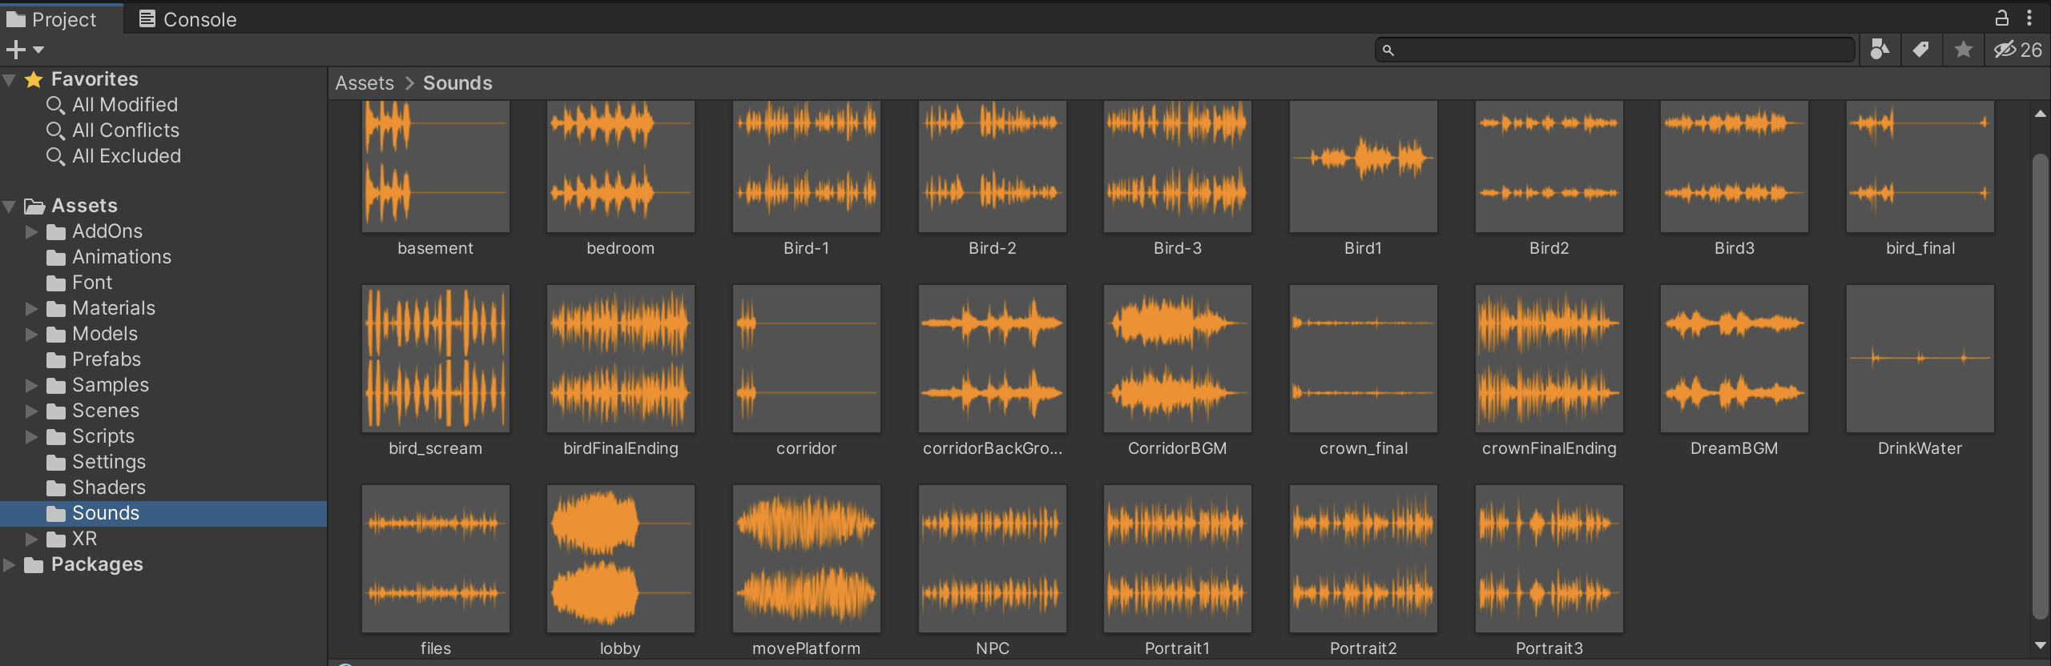Screen dimensions: 2051x666
Task: Toggle the panel lock icon
Action: [x=2001, y=18]
